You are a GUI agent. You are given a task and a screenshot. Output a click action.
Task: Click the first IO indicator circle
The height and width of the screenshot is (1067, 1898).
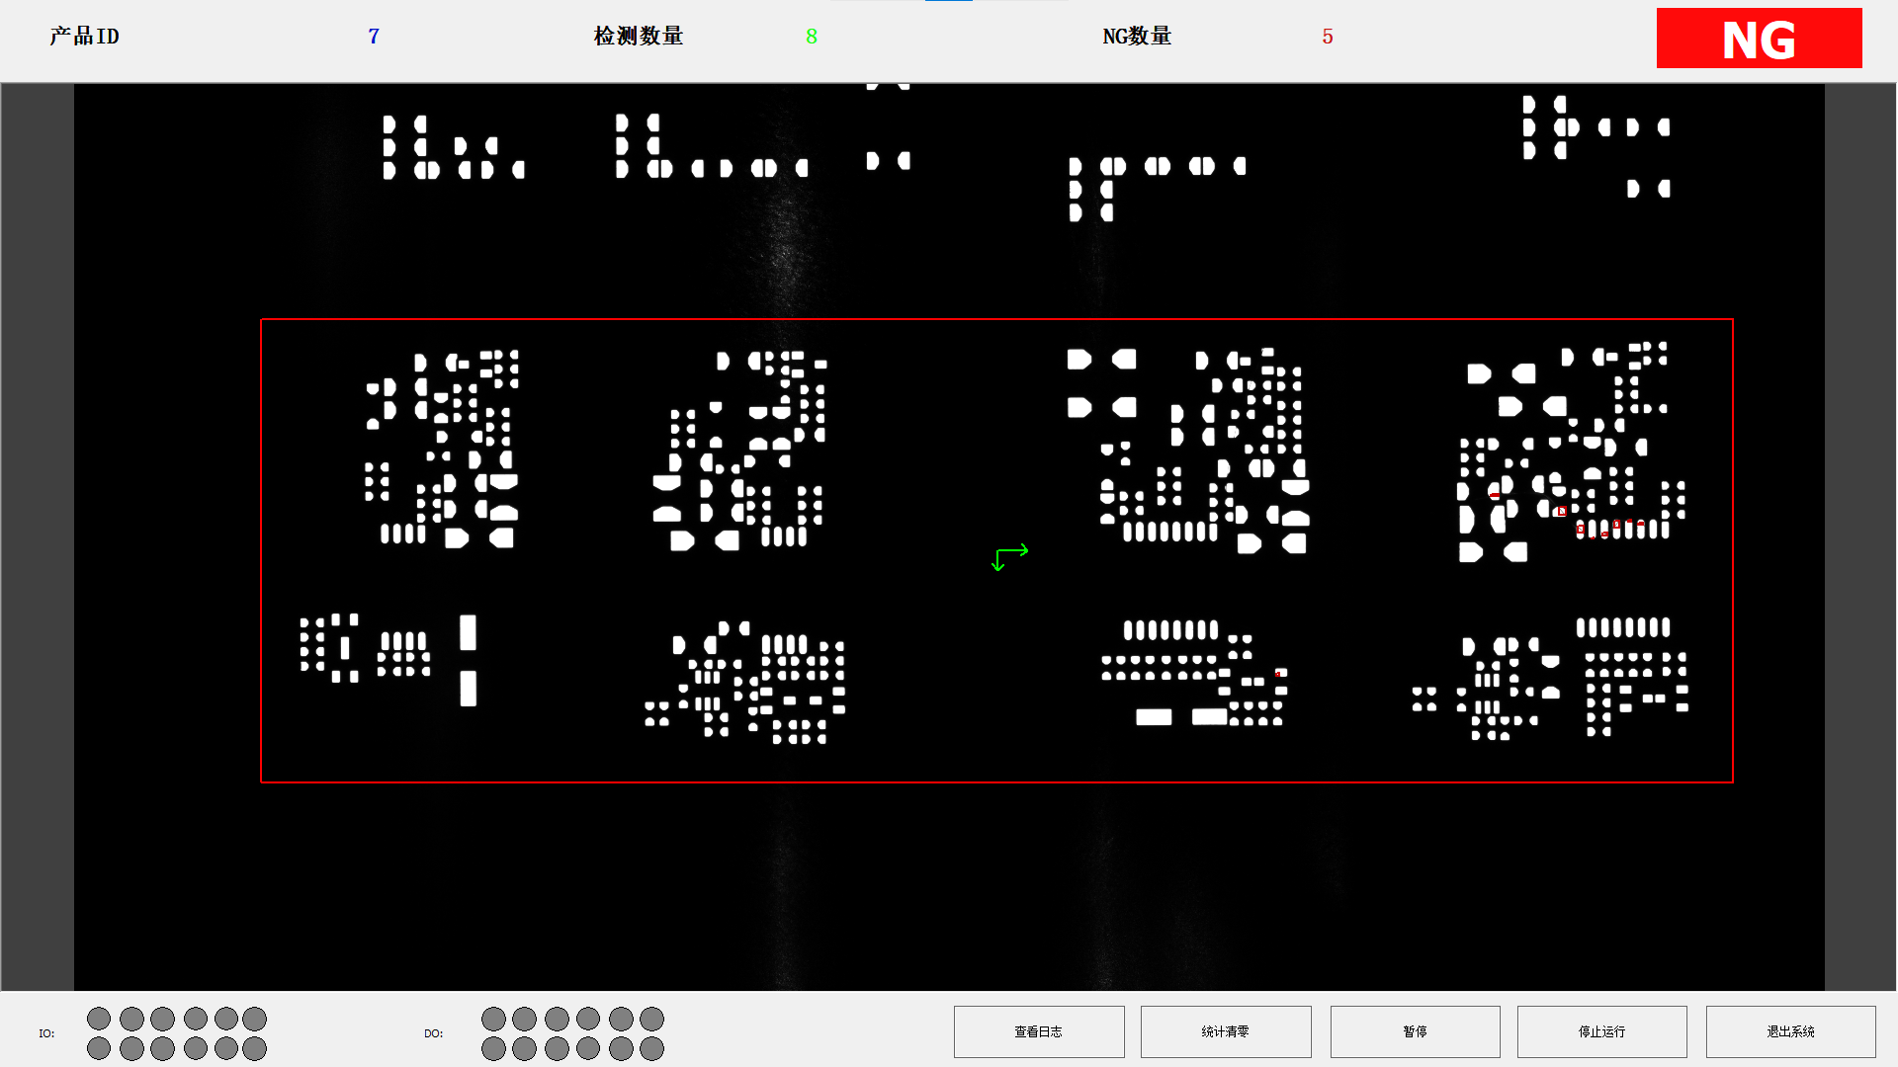coord(98,1018)
